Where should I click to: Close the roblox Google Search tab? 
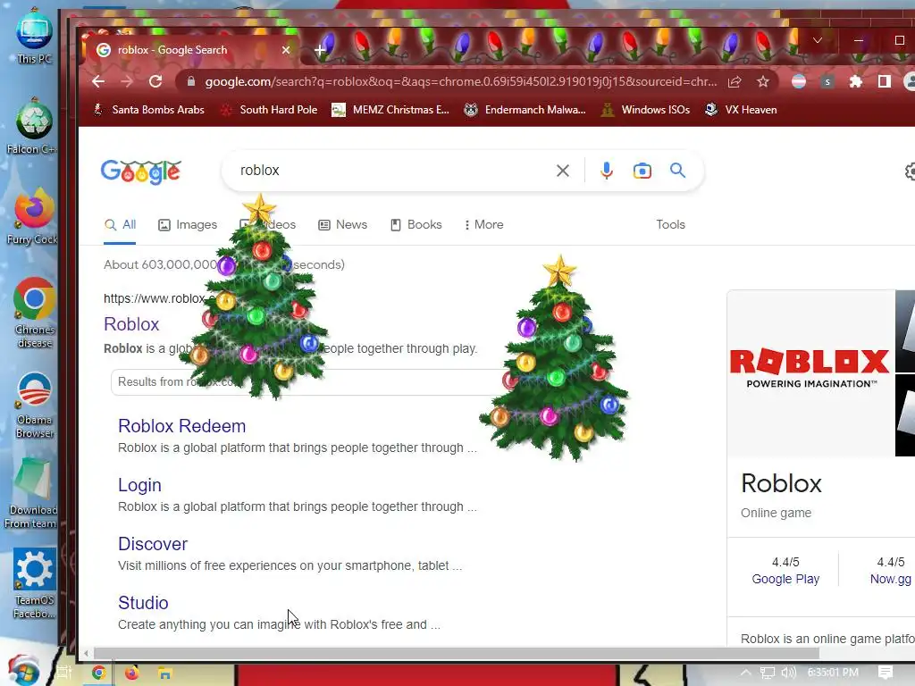click(286, 50)
